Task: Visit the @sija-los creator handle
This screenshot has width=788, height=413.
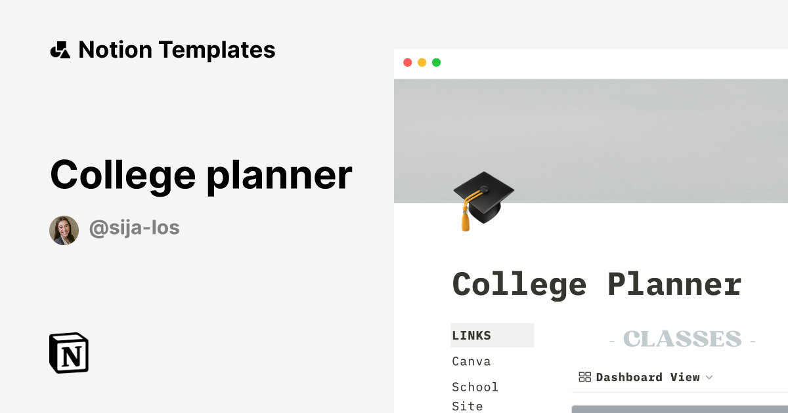Action: [134, 228]
